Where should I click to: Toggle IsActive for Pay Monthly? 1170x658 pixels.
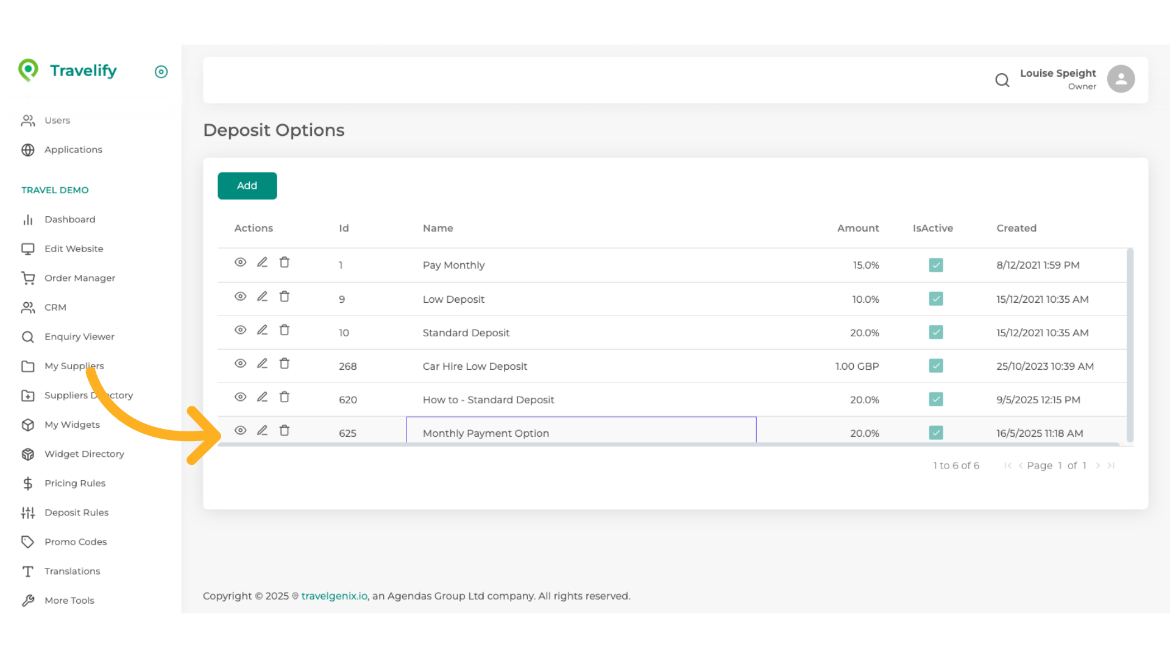(x=935, y=265)
